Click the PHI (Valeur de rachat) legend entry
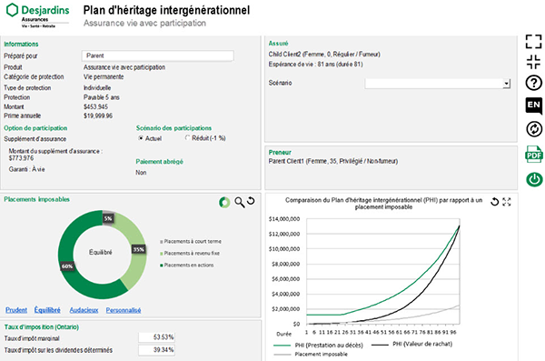 click(x=411, y=345)
